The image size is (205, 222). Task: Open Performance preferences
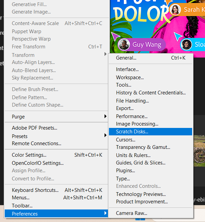pos(150,116)
